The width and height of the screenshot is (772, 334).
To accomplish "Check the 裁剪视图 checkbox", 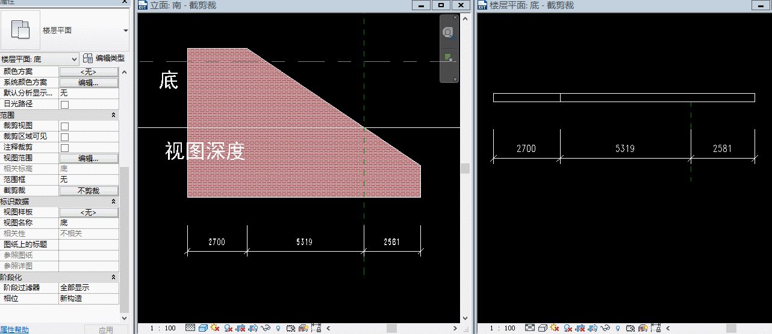I will click(x=64, y=126).
